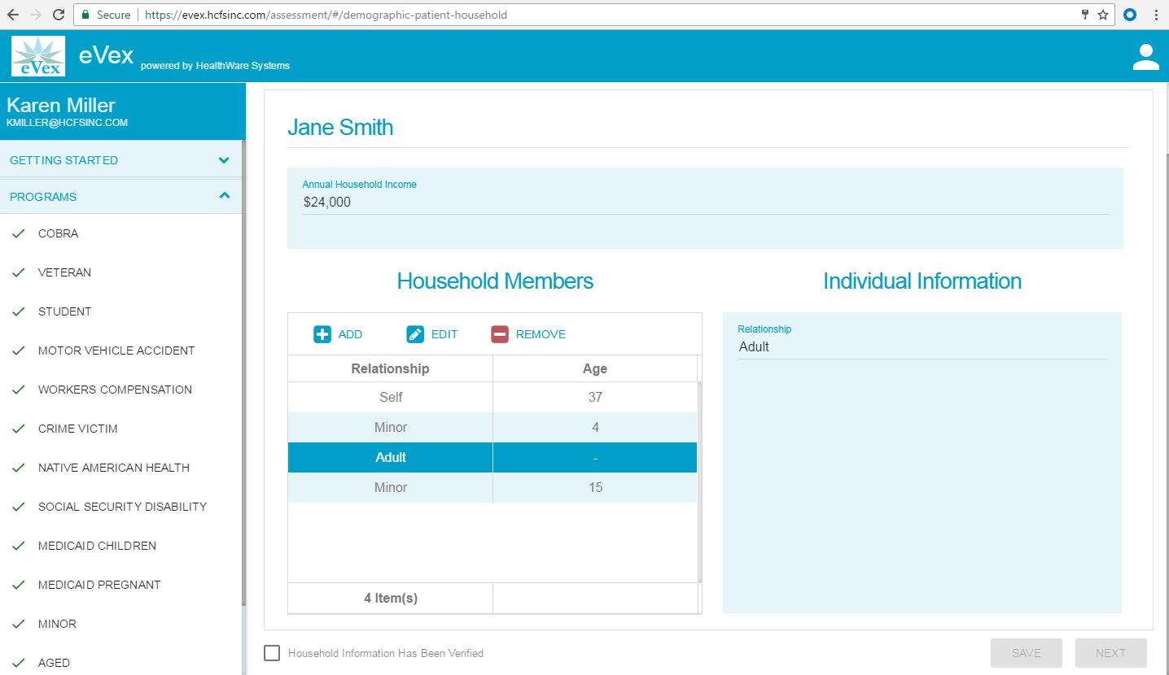Viewport: 1169px width, 675px height.
Task: Open Chrome's three-dot menu
Action: [x=1156, y=15]
